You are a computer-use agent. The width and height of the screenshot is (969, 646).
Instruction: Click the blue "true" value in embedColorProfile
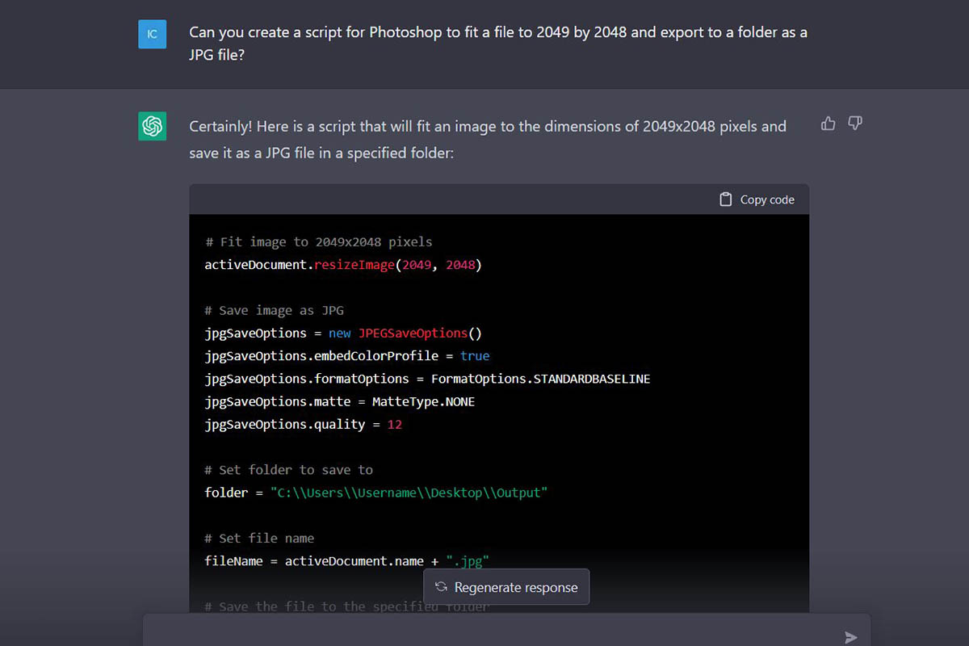click(475, 355)
